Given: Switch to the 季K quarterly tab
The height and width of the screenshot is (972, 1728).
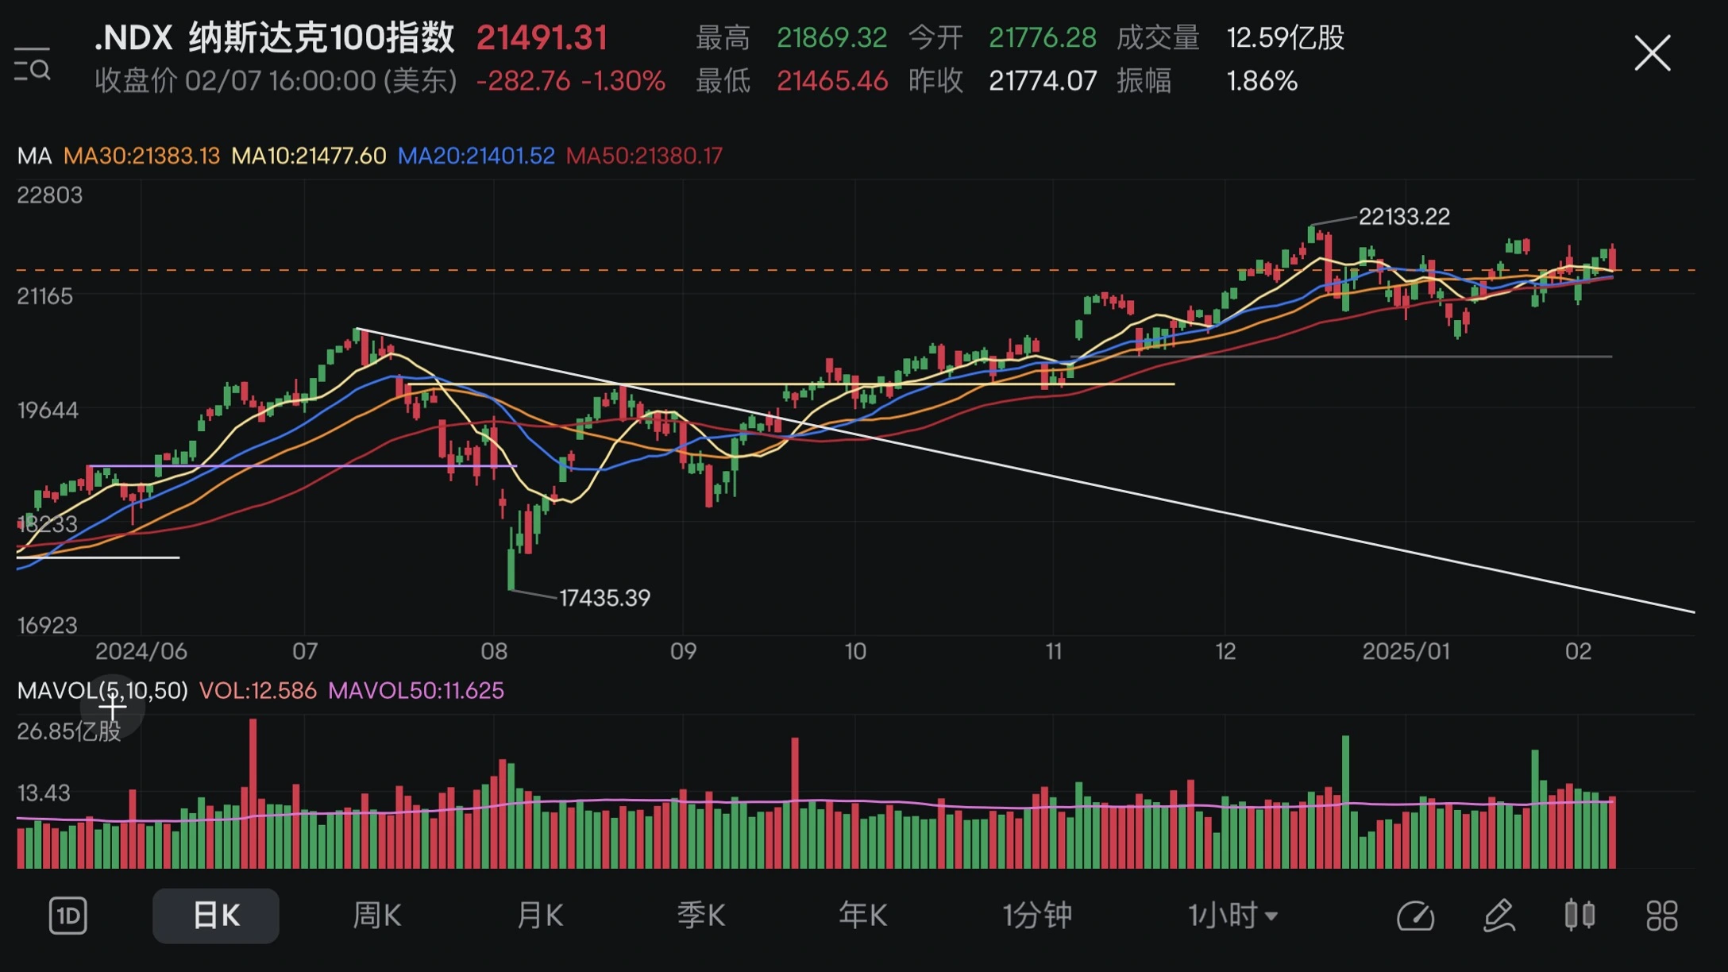Looking at the screenshot, I should click(x=701, y=916).
